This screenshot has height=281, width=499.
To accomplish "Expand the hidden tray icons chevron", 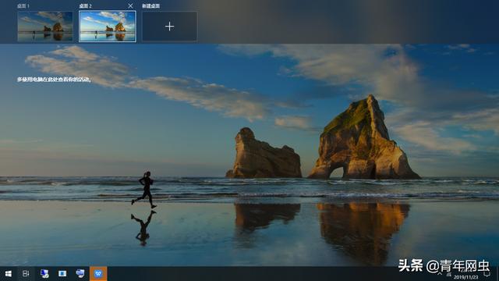I will [440, 274].
